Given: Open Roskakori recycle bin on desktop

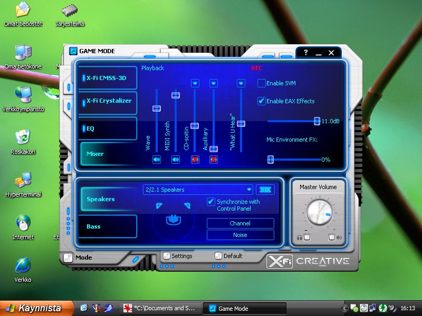Looking at the screenshot, I should point(23,138).
